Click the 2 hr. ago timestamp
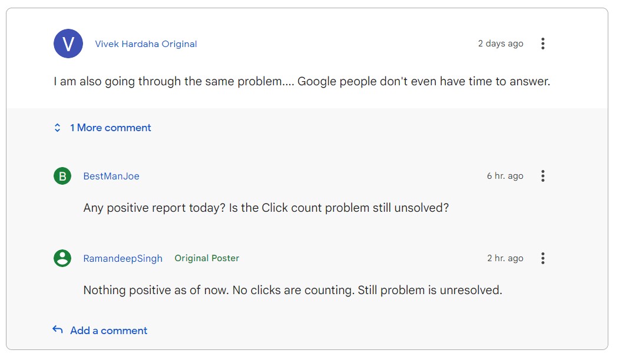The height and width of the screenshot is (360, 626). (505, 258)
